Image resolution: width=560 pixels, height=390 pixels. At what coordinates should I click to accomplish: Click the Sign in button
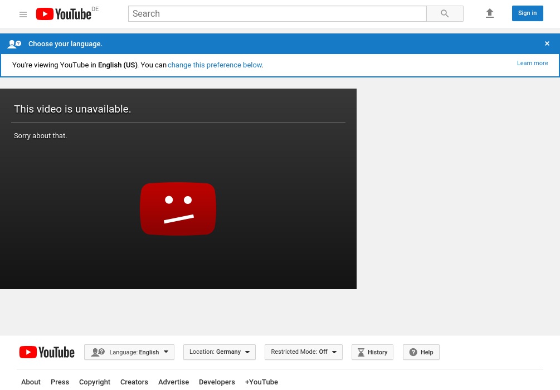coord(527,13)
